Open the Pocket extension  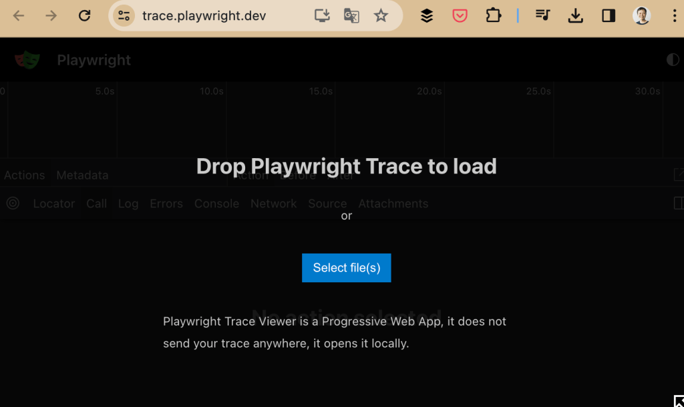click(460, 16)
